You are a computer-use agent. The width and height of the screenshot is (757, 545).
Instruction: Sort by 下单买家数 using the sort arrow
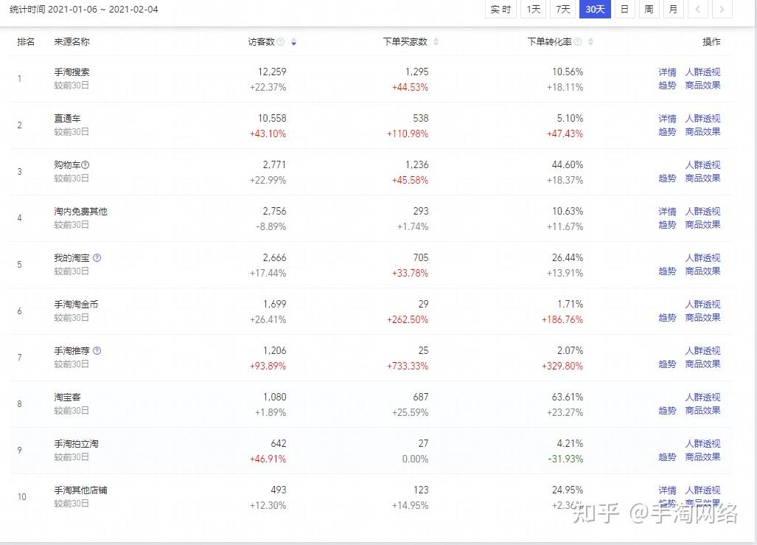[x=436, y=42]
